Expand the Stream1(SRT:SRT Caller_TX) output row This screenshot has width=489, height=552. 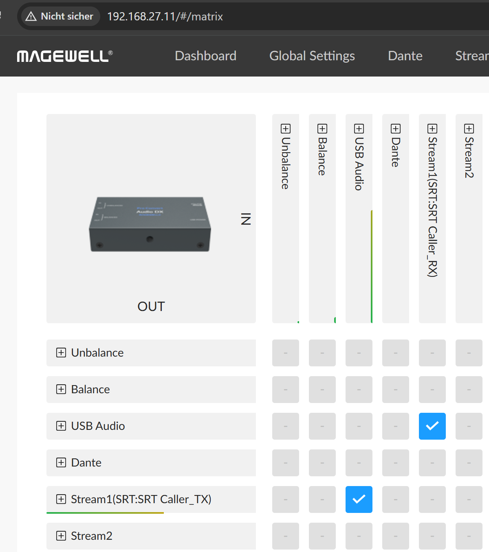click(61, 499)
